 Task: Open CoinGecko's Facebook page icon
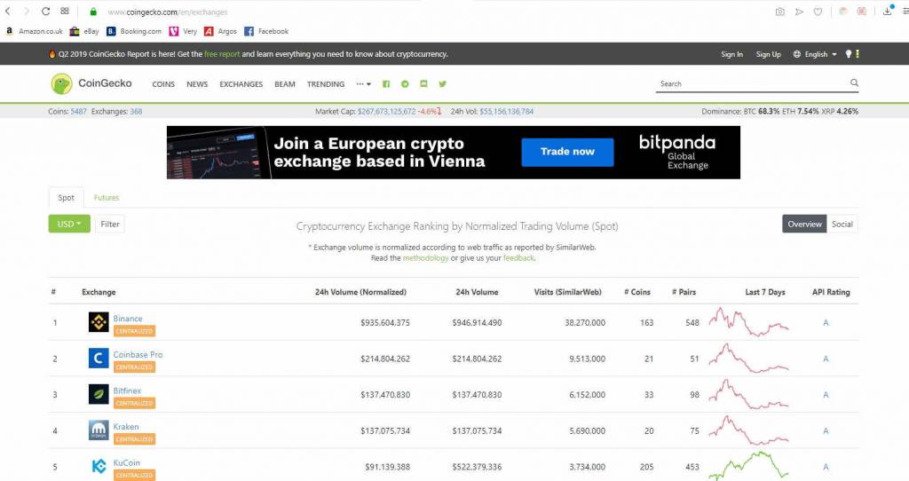point(386,84)
